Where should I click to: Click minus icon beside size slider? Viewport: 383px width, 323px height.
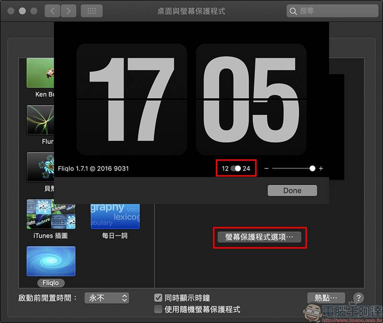point(267,168)
